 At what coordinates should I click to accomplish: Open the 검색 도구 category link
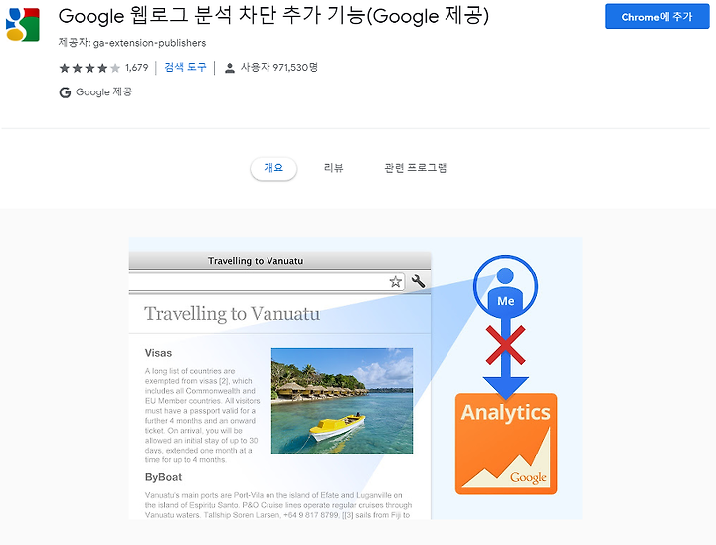coord(185,68)
